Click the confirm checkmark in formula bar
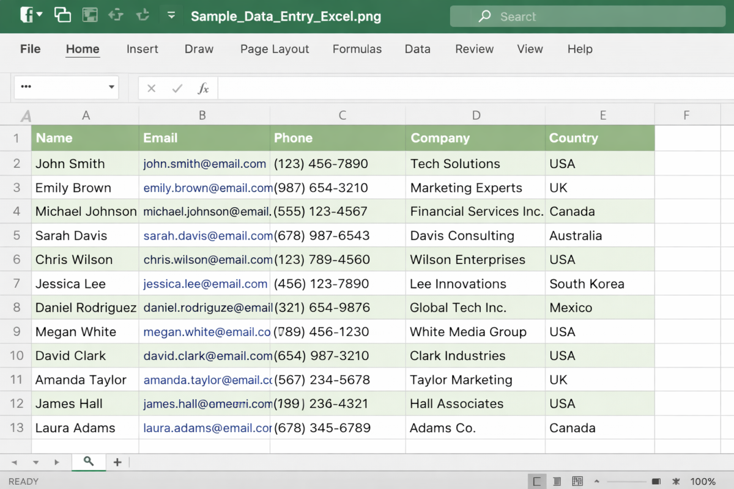Viewport: 734px width, 489px height. point(177,89)
